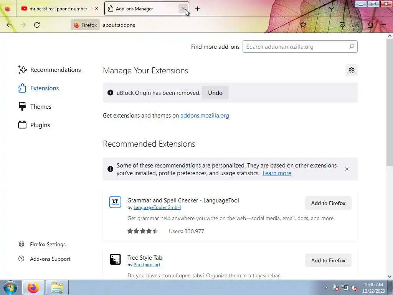Open the Downloads panel icon
The height and width of the screenshot is (295, 393).
pyautogui.click(x=356, y=25)
